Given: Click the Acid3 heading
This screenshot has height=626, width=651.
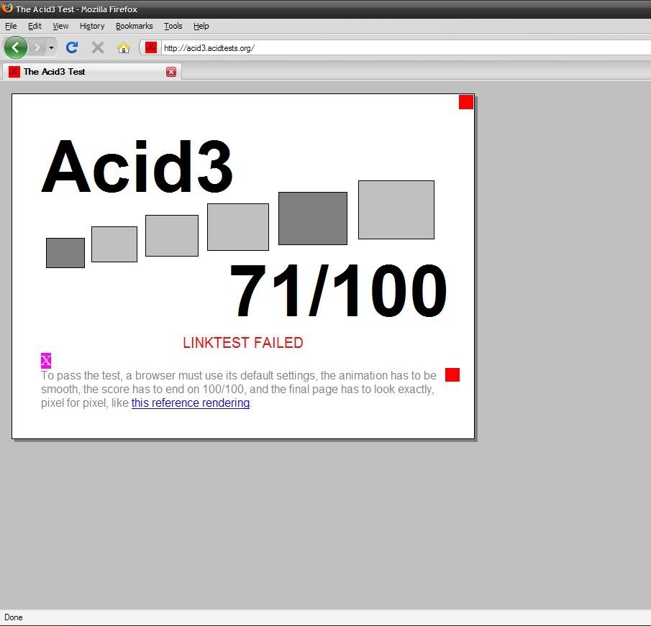Looking at the screenshot, I should coord(137,167).
